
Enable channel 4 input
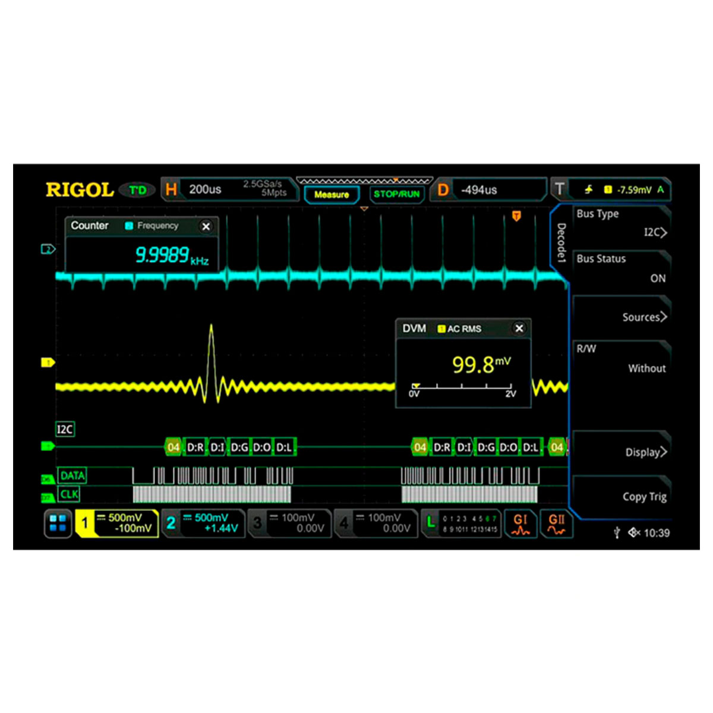[377, 523]
